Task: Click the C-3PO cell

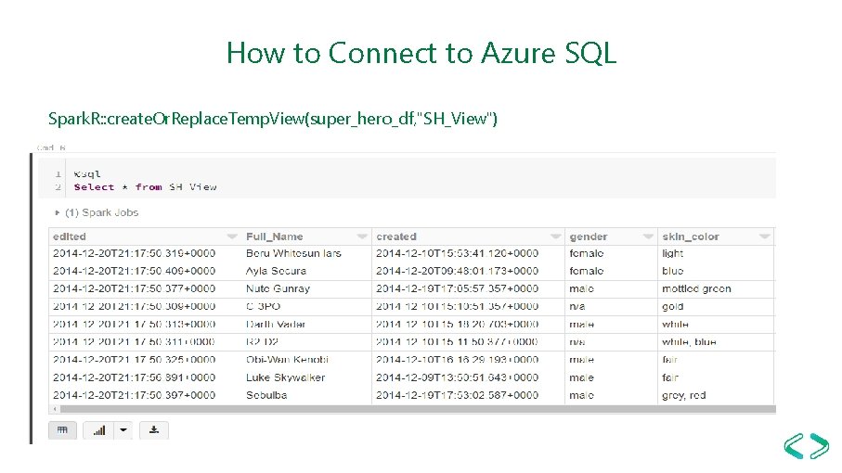Action: 263,306
